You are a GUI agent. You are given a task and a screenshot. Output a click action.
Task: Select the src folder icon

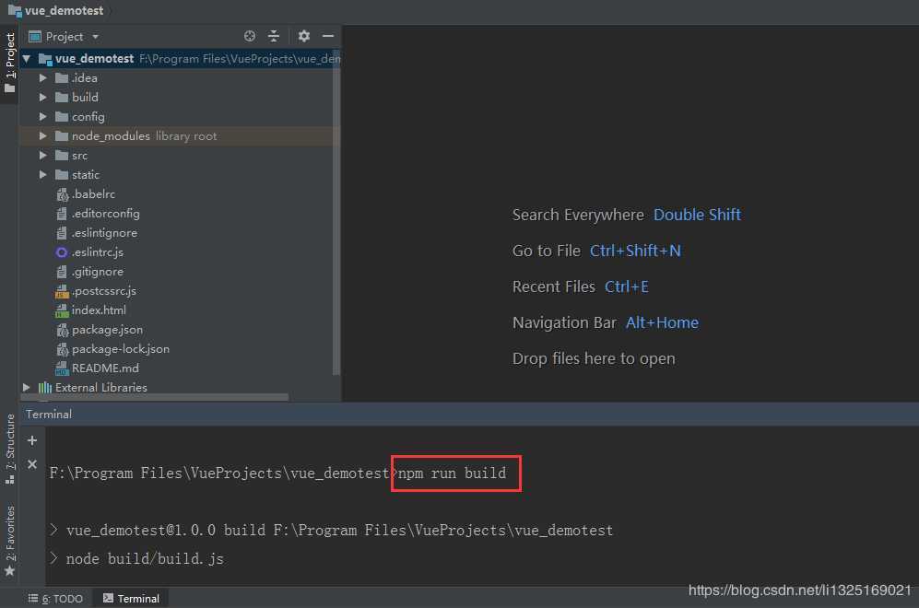coord(62,155)
